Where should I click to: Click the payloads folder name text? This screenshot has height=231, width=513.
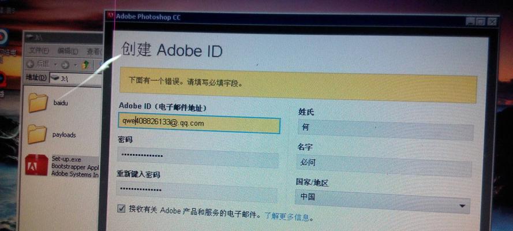click(x=64, y=135)
